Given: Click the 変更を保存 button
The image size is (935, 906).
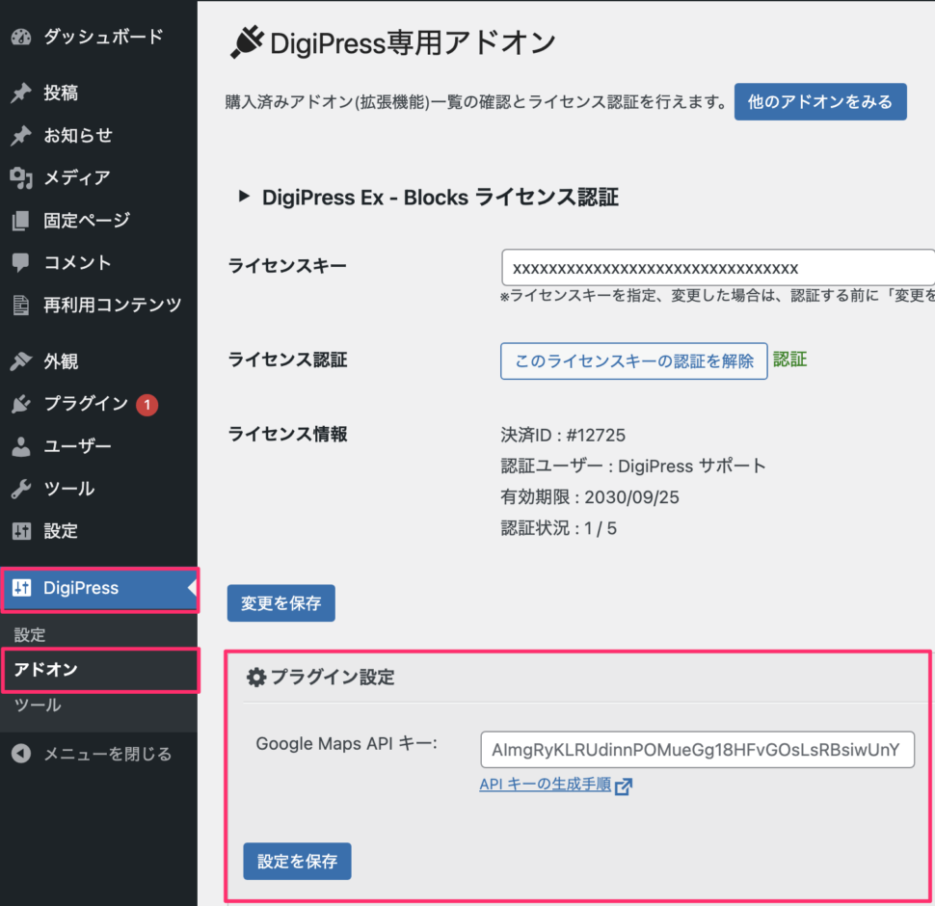Looking at the screenshot, I should [280, 603].
